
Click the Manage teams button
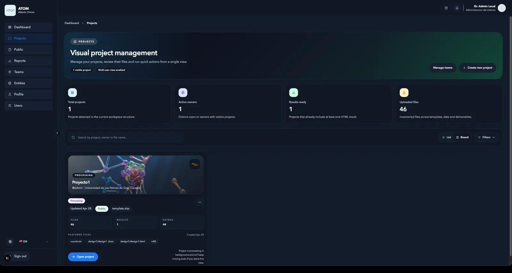(443, 68)
